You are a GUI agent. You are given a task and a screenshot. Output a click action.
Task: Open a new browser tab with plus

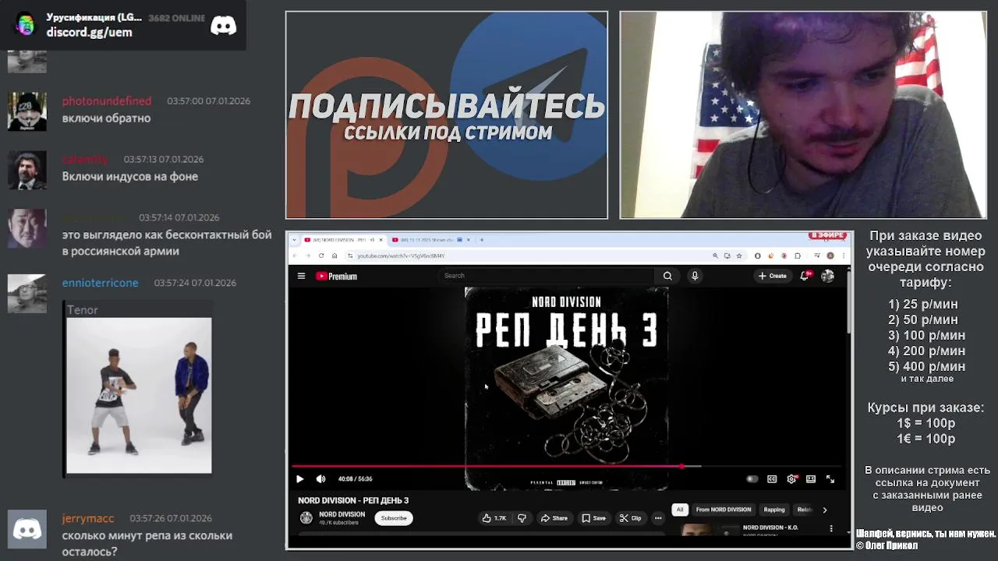tap(482, 240)
